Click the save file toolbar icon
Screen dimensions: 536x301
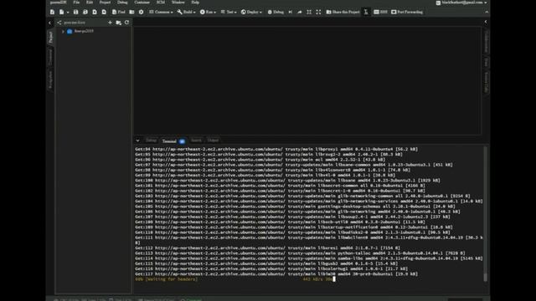click(x=76, y=12)
